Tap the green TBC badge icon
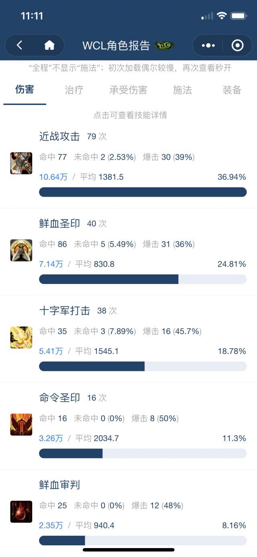Screen dimensions: 257x557 pyautogui.click(x=163, y=45)
